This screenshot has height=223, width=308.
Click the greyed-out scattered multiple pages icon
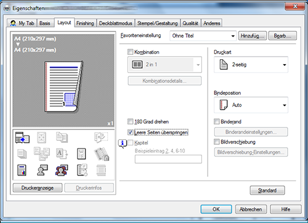(42, 153)
